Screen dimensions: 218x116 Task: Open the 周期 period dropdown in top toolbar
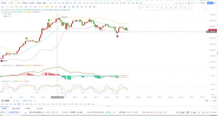point(45,3)
